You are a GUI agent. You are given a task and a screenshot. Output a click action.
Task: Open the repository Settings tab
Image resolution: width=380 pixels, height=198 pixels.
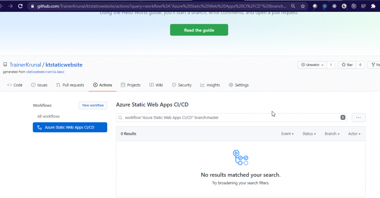click(239, 85)
